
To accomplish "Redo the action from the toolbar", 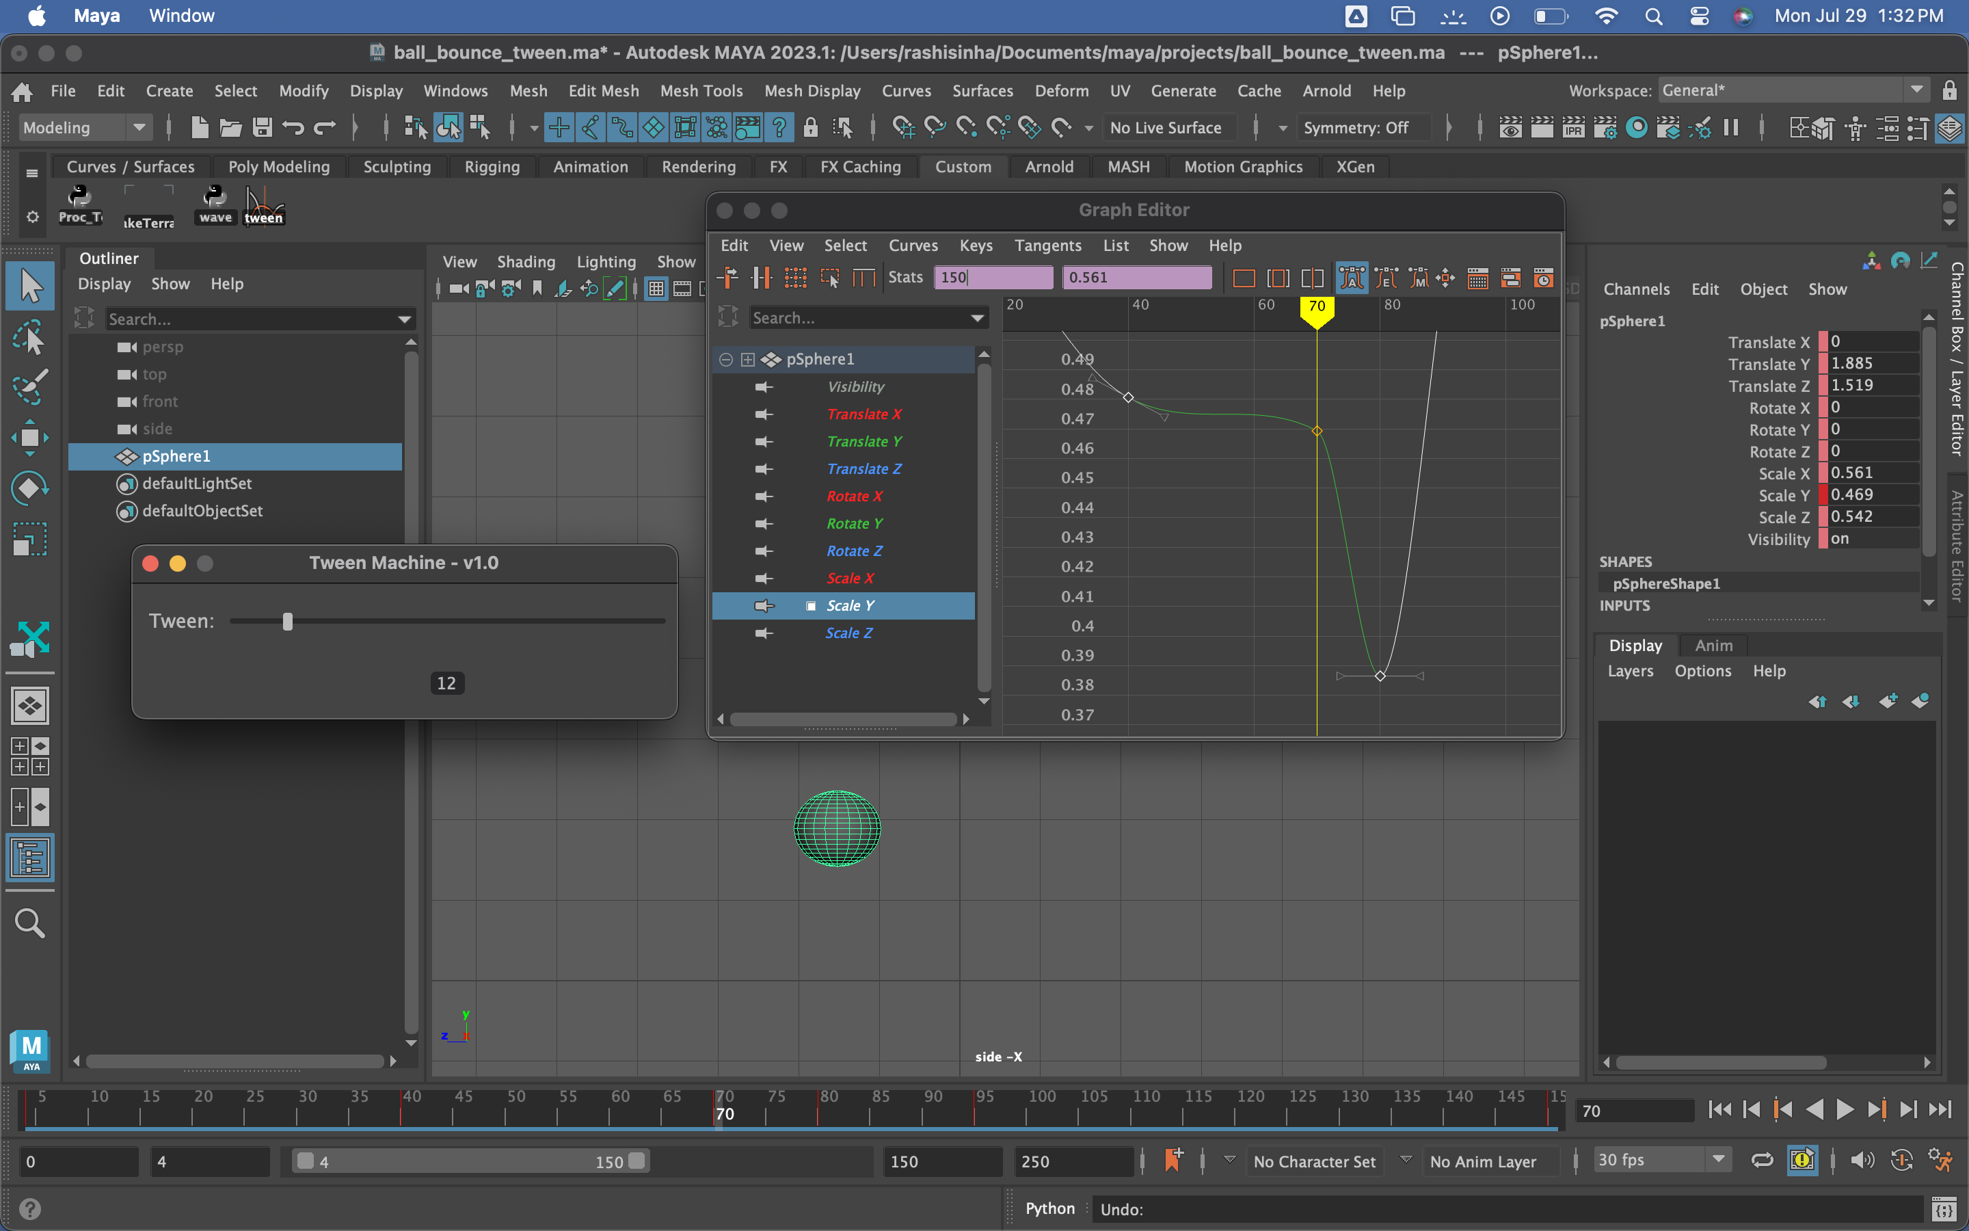I will (x=325, y=128).
